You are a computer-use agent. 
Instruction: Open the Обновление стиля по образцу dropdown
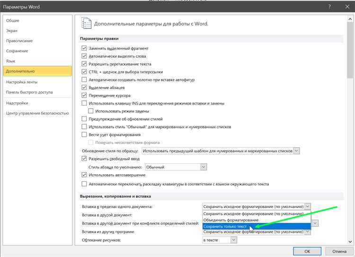221,151
